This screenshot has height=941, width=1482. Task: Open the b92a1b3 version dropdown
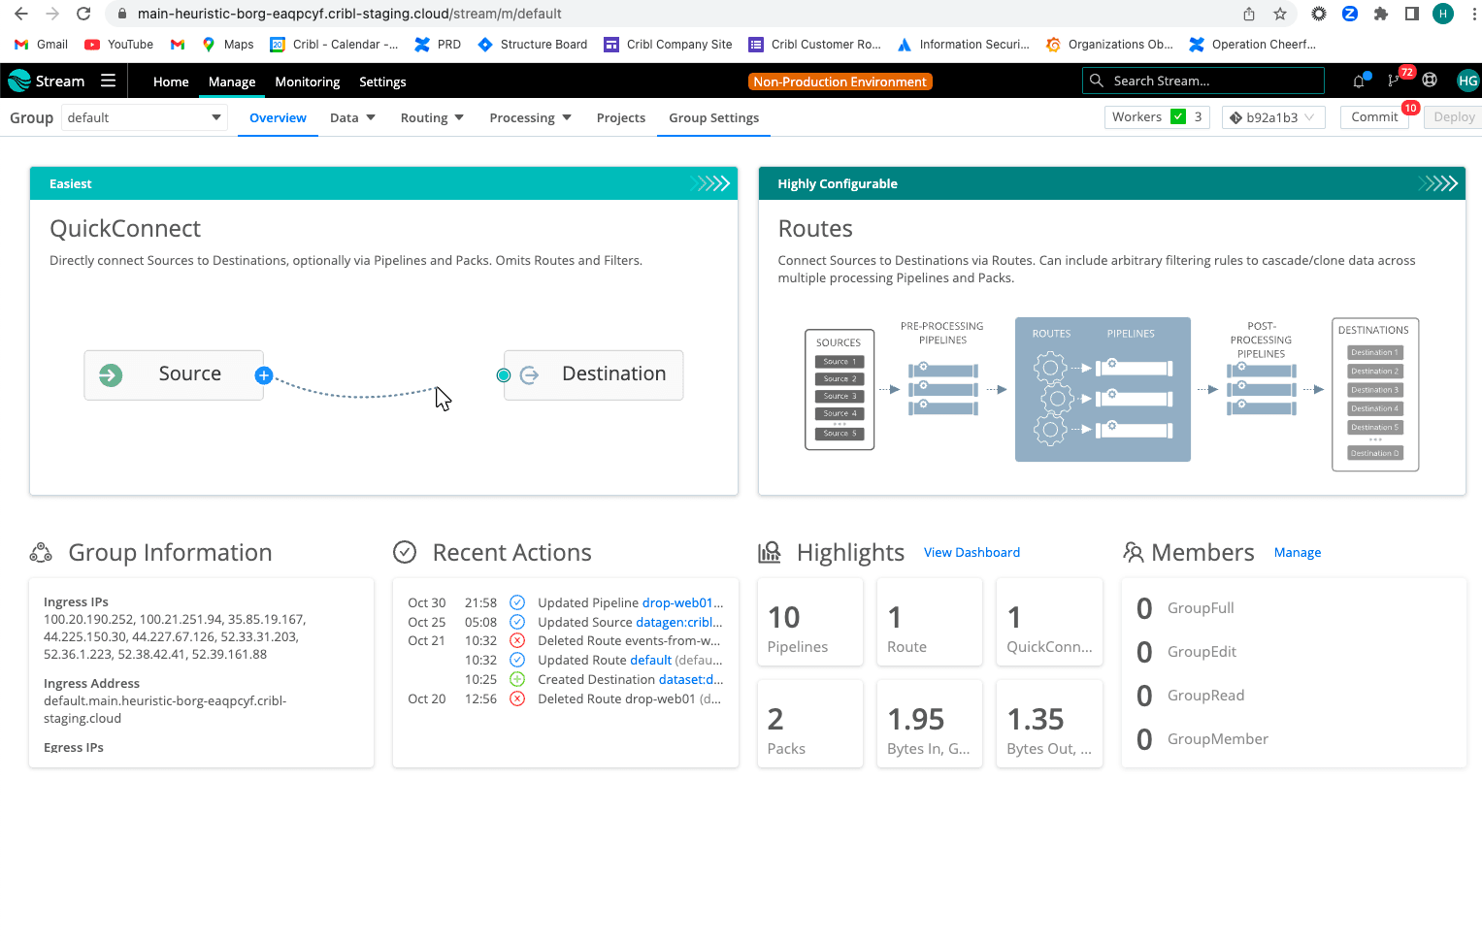pos(1272,117)
